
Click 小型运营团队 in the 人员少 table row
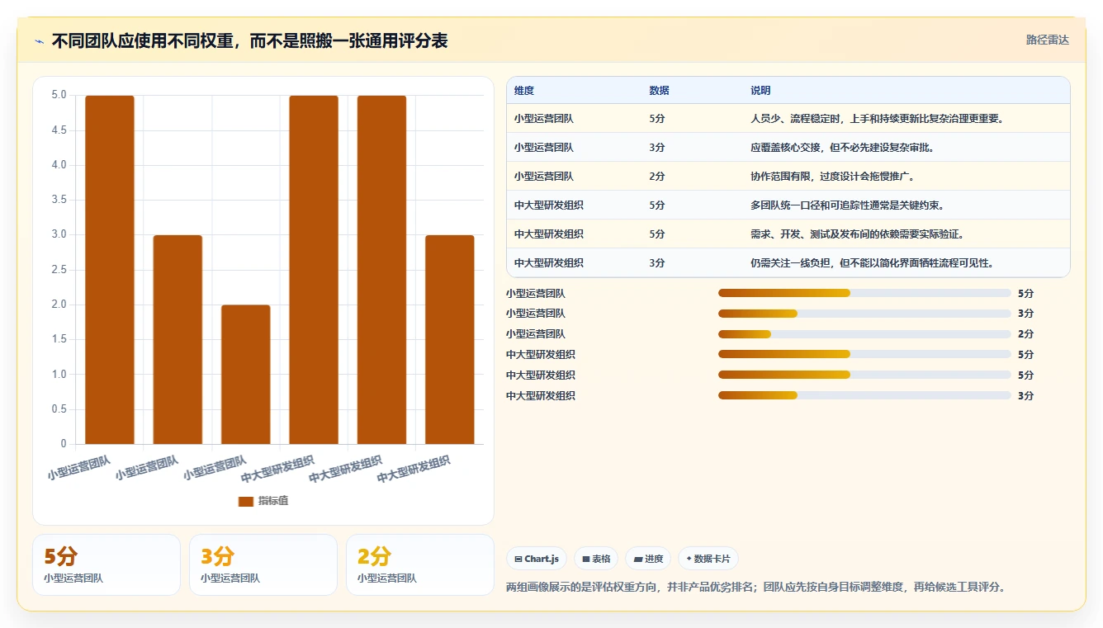pyautogui.click(x=543, y=119)
